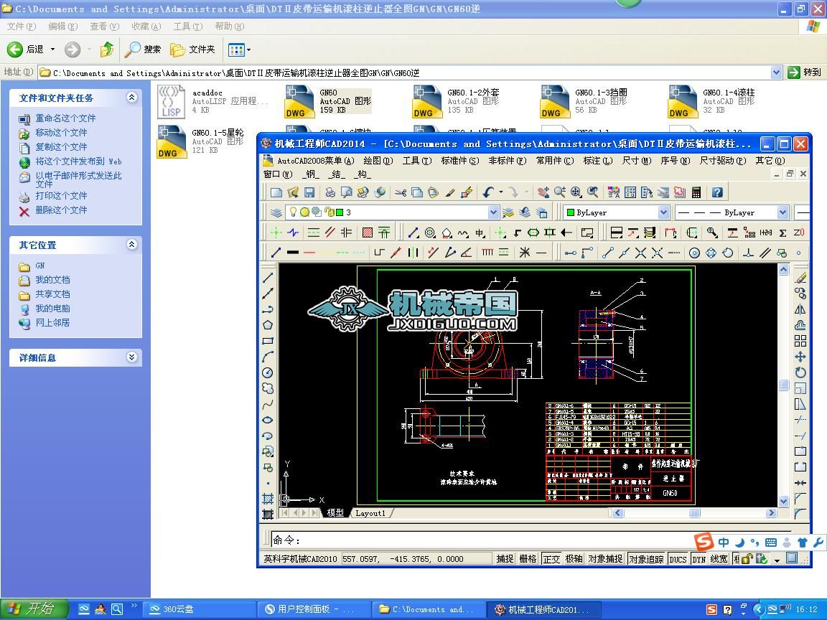Click 删除这个文件 link
The height and width of the screenshot is (620, 827).
pyautogui.click(x=61, y=210)
